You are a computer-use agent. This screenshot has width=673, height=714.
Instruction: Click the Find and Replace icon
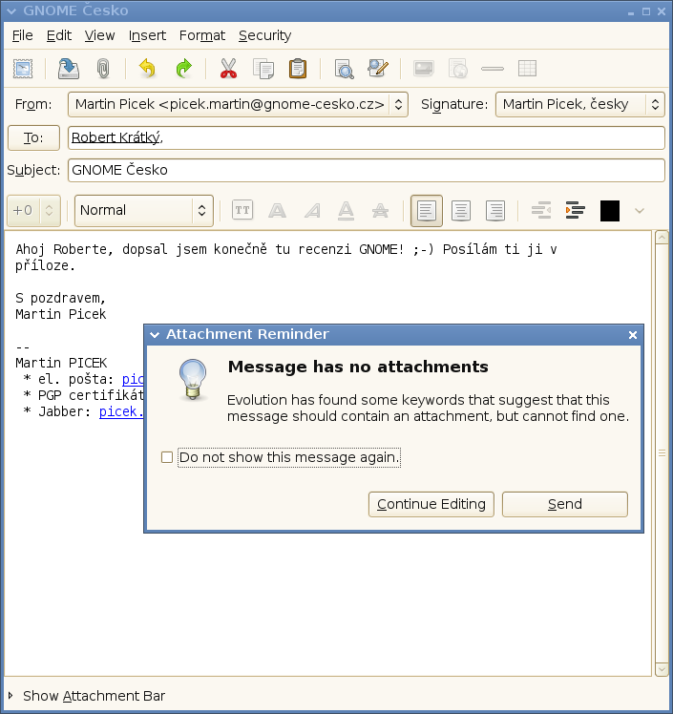tap(378, 69)
